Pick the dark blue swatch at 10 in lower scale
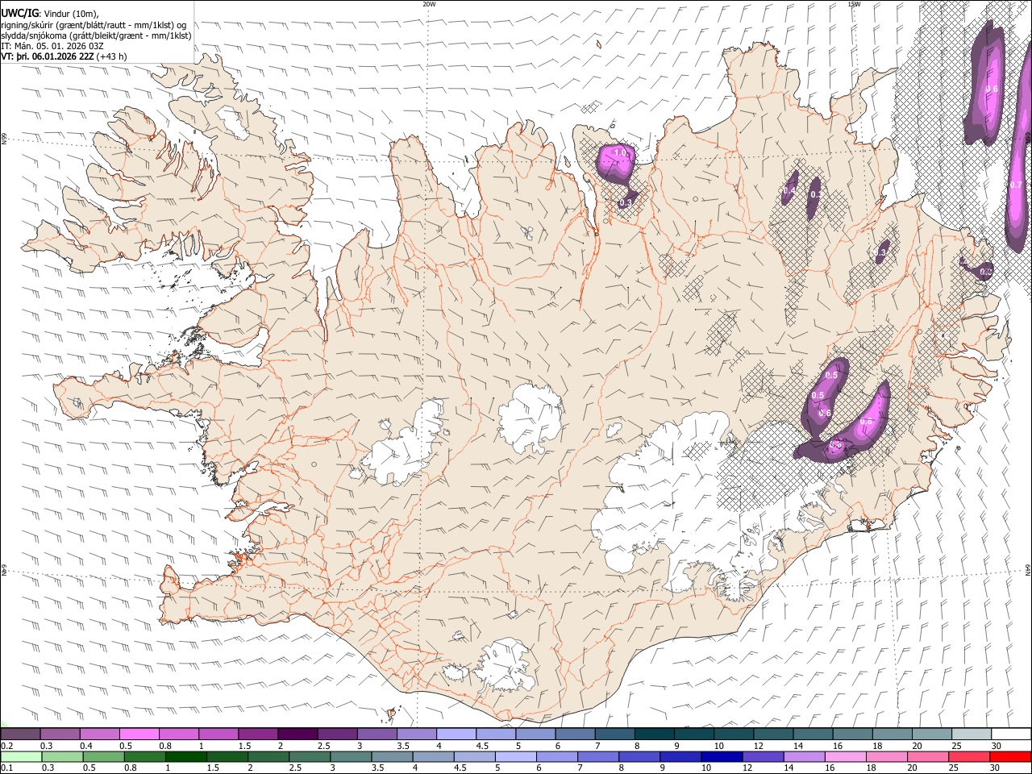This screenshot has height=774, width=1032. point(721,757)
